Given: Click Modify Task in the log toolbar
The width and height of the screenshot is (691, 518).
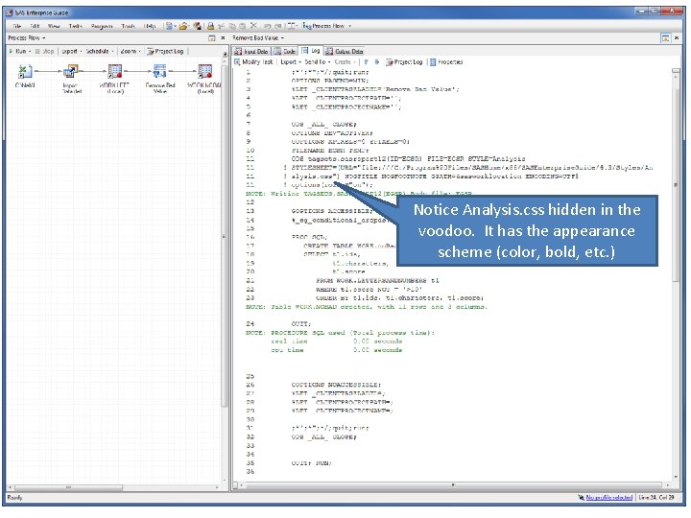Looking at the screenshot, I should pyautogui.click(x=253, y=62).
